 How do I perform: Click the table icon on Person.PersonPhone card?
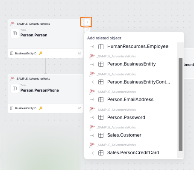pyautogui.click(x=15, y=89)
